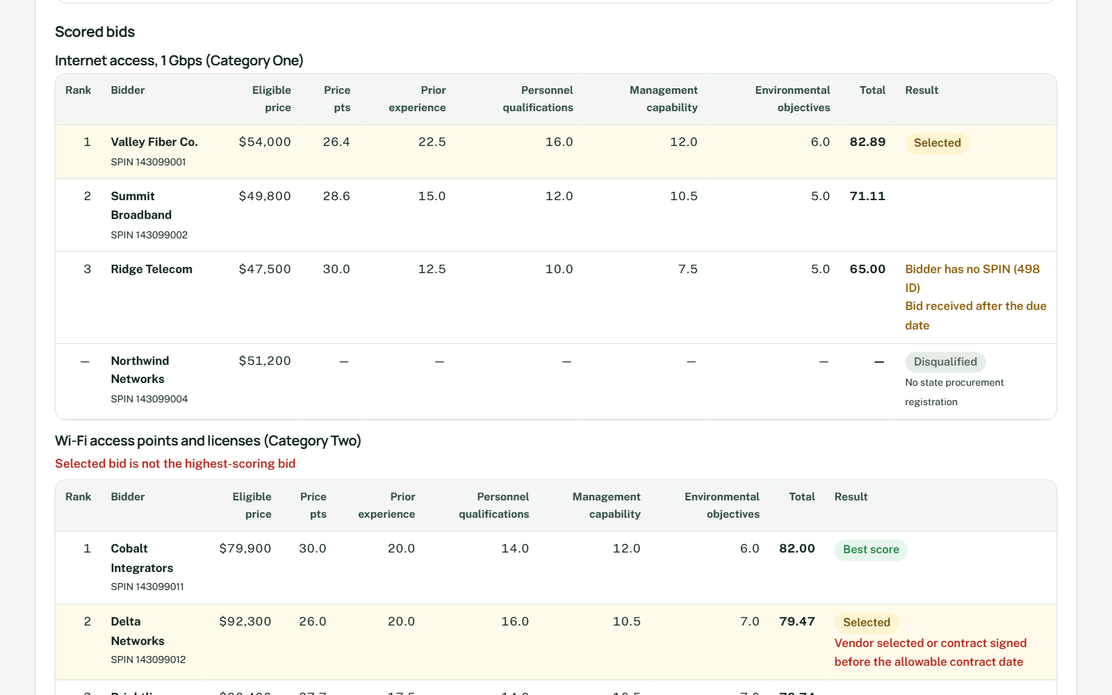Click the 71.11 total score

(867, 196)
